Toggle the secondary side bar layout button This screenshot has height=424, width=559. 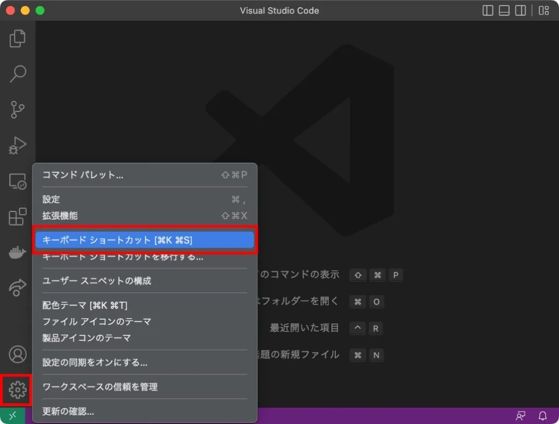[521, 10]
